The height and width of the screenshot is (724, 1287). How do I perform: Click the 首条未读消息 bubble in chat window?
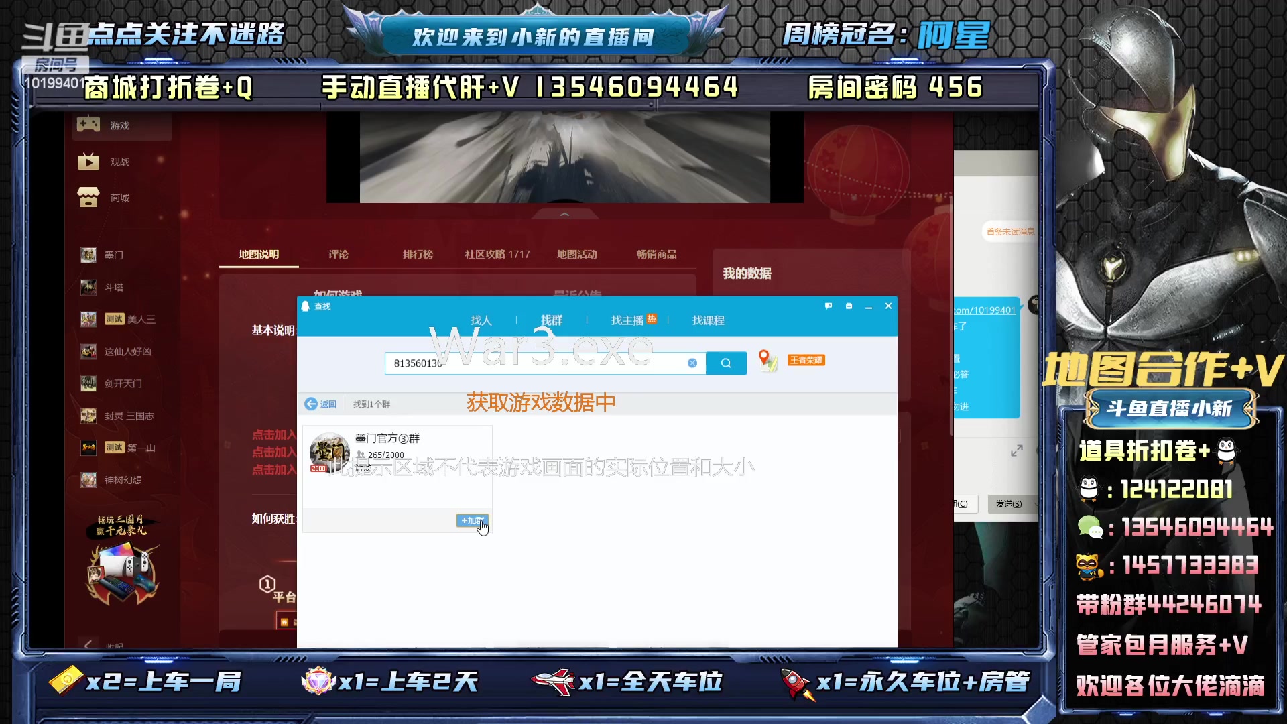click(x=1010, y=232)
